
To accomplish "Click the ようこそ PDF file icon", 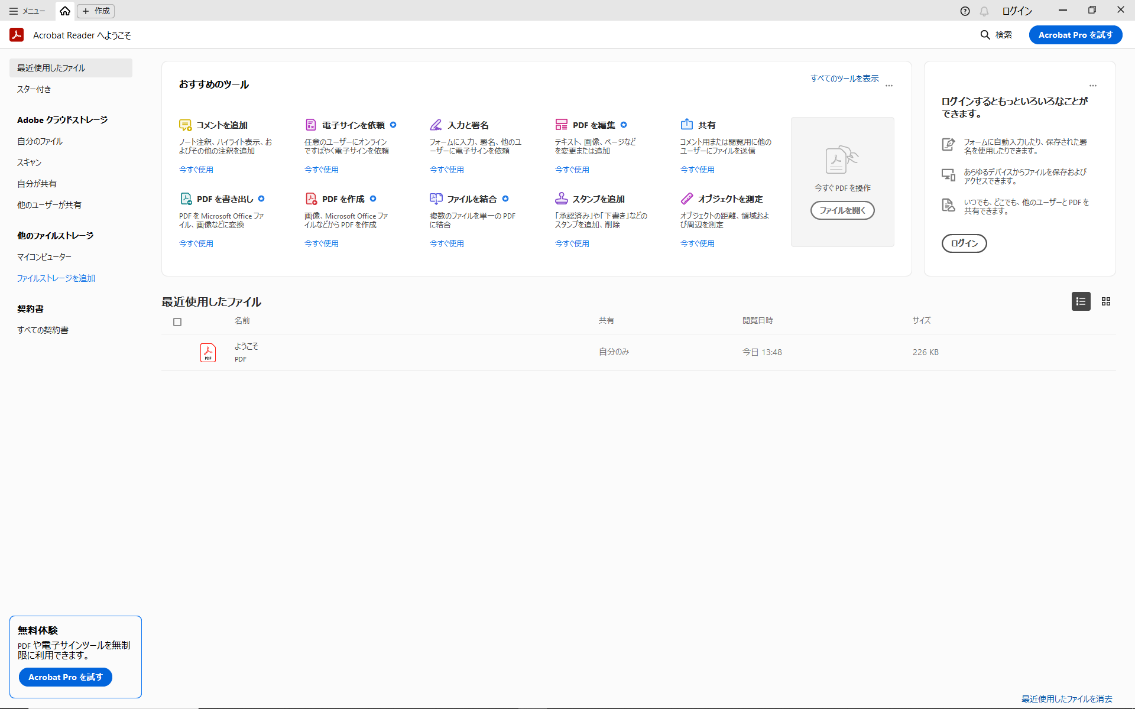I will point(208,353).
